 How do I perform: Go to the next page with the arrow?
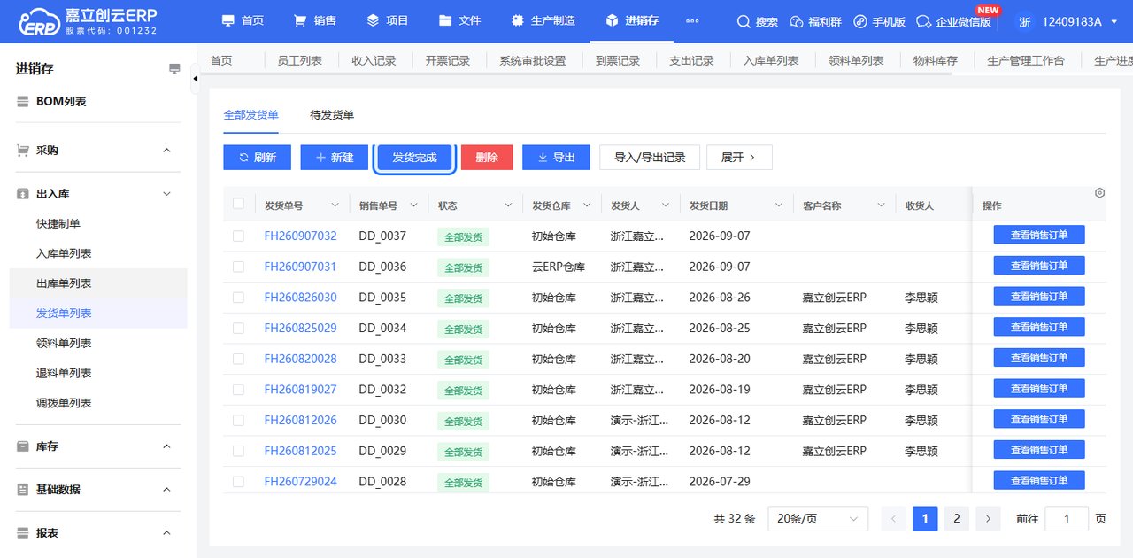point(988,519)
